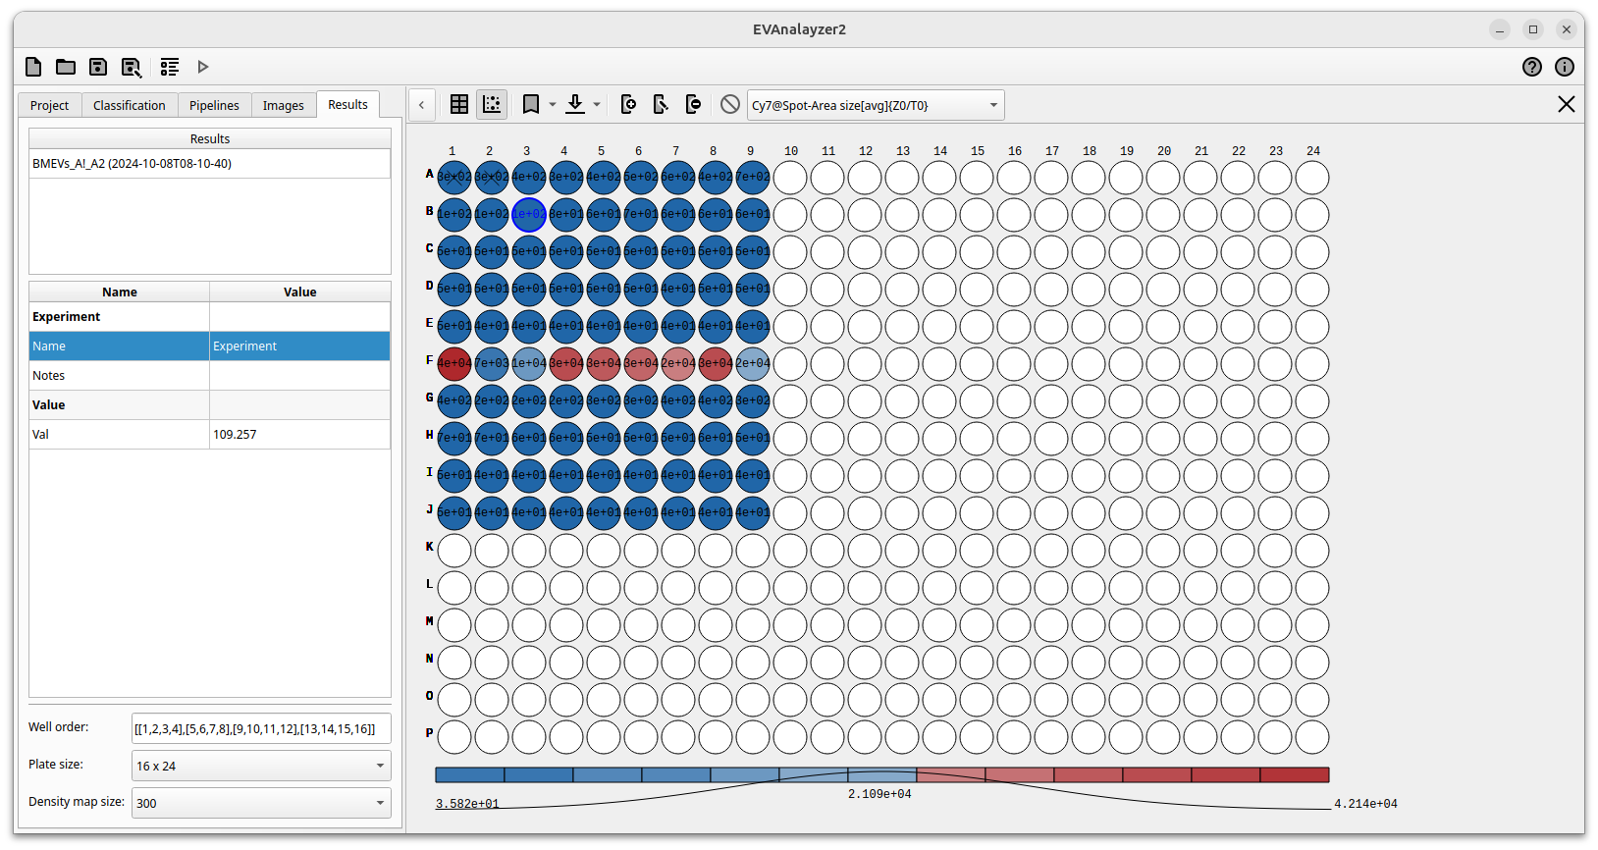Open the Classification tab

(x=130, y=105)
